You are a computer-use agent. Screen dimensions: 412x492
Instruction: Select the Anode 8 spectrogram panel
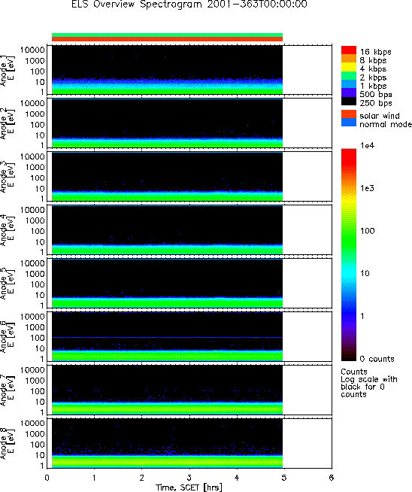189,443
